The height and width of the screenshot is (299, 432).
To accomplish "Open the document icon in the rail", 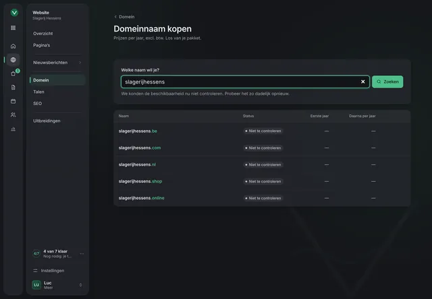I will [13, 88].
